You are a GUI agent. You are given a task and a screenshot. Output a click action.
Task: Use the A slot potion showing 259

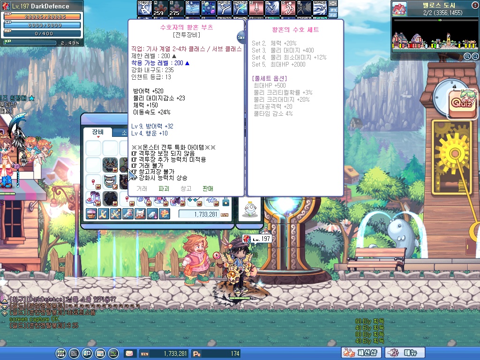[x=160, y=8]
